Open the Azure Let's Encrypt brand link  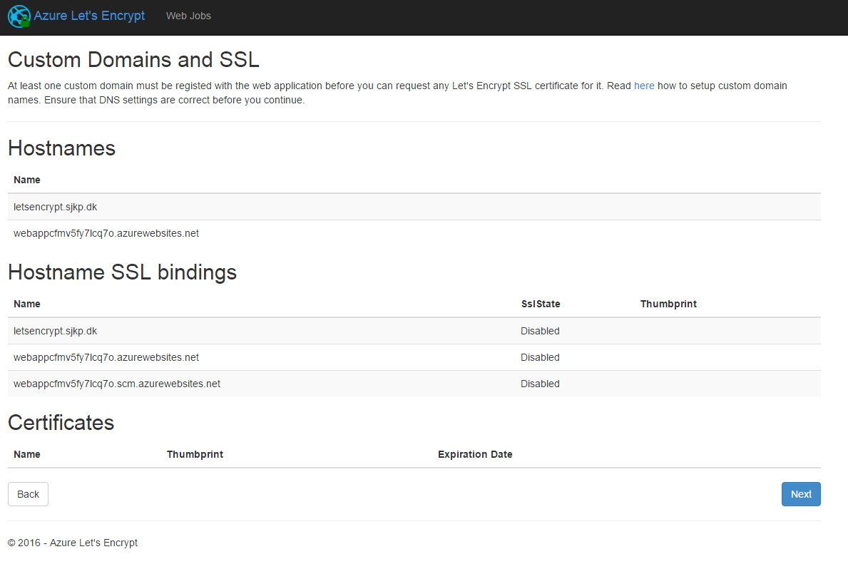pos(89,16)
